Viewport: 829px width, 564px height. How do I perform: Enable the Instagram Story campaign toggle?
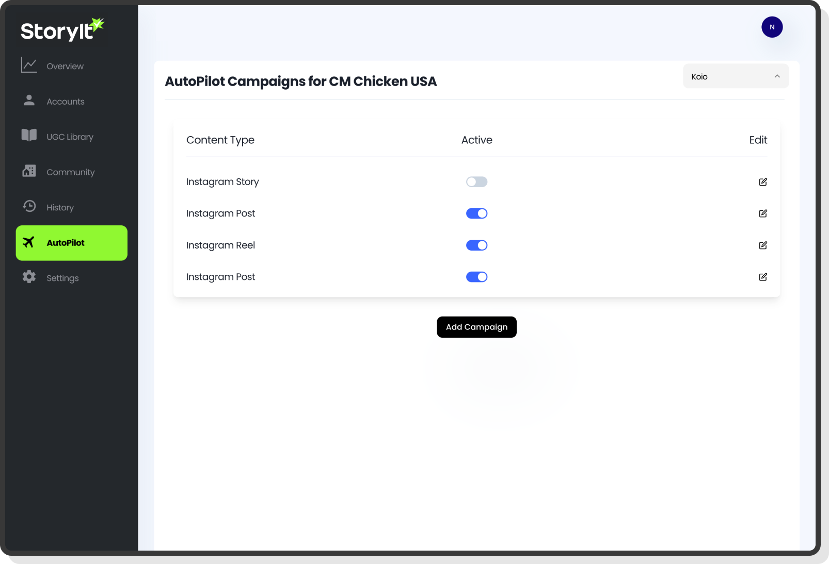476,182
